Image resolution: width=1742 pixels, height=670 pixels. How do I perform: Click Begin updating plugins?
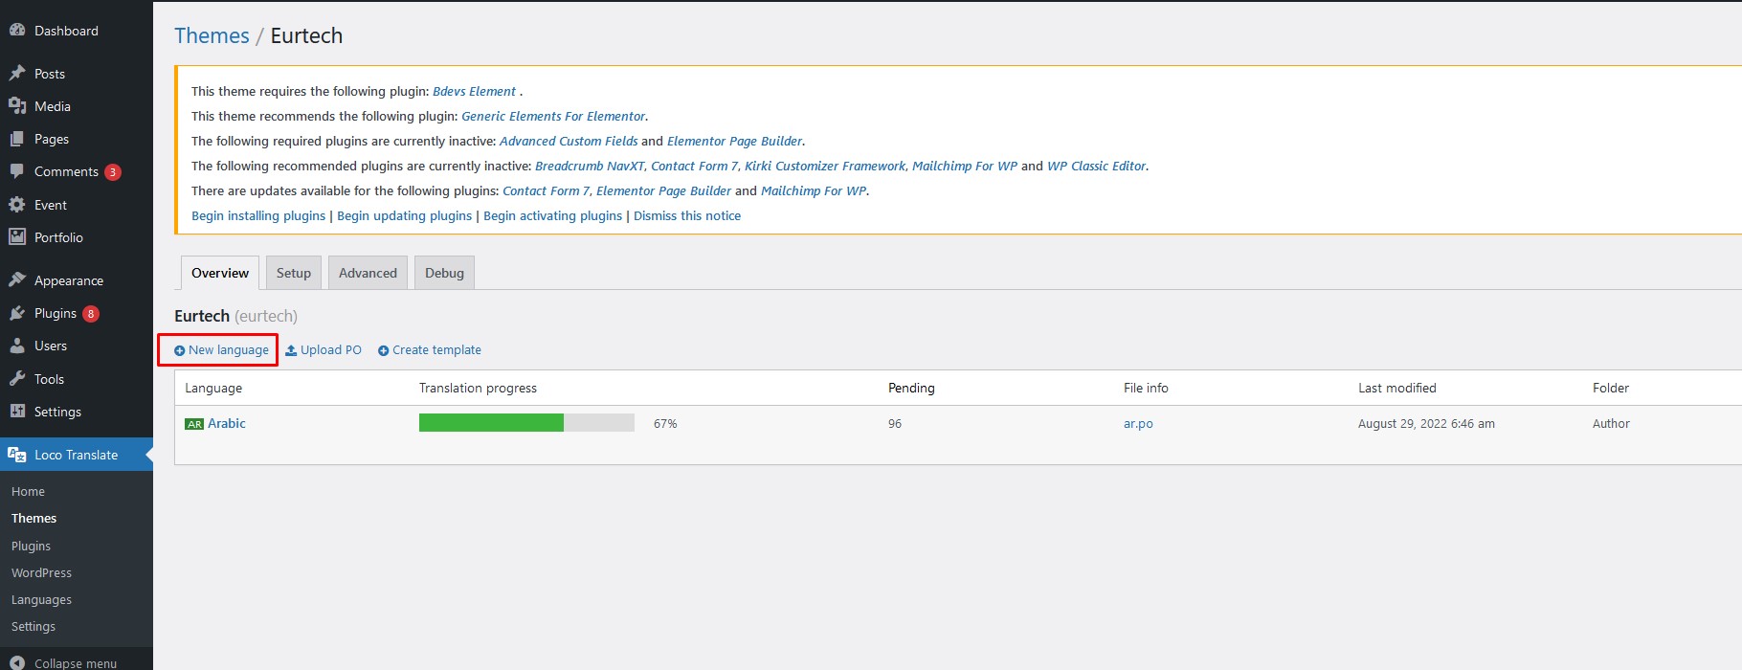click(x=404, y=215)
